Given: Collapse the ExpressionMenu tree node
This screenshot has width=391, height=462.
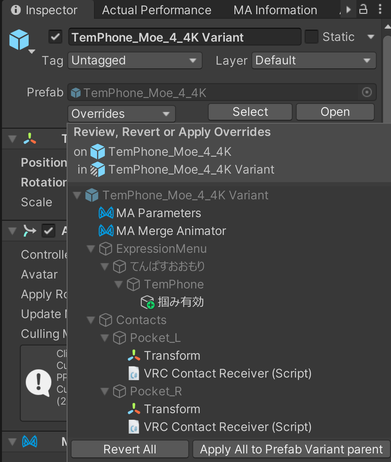Looking at the screenshot, I should click(91, 249).
